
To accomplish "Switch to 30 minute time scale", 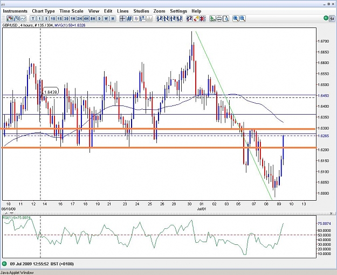I will (x=66, y=19).
